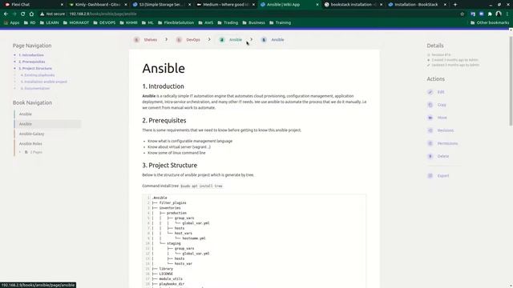Viewport: 513px width, 288px height.
Task: Click the Revisions action link
Action: (446, 130)
